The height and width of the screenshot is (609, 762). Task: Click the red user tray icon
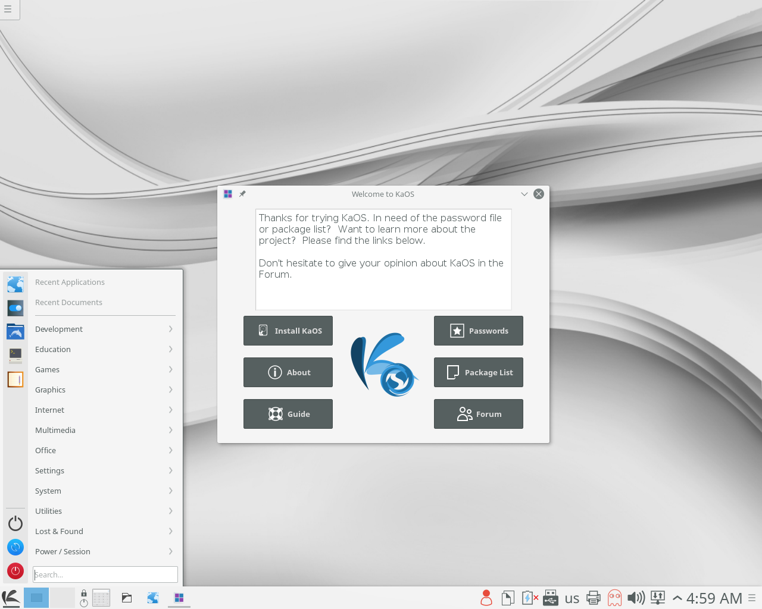(x=486, y=598)
